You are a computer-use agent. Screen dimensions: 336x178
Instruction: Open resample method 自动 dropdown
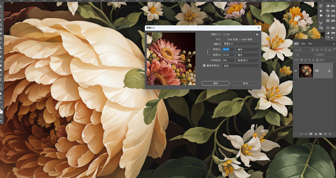tap(241, 66)
